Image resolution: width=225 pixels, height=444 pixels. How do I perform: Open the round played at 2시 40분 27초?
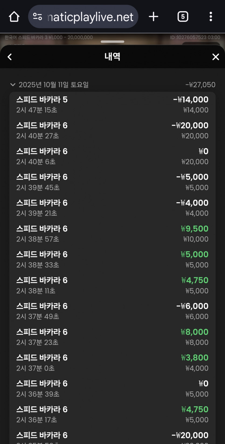coord(112,130)
